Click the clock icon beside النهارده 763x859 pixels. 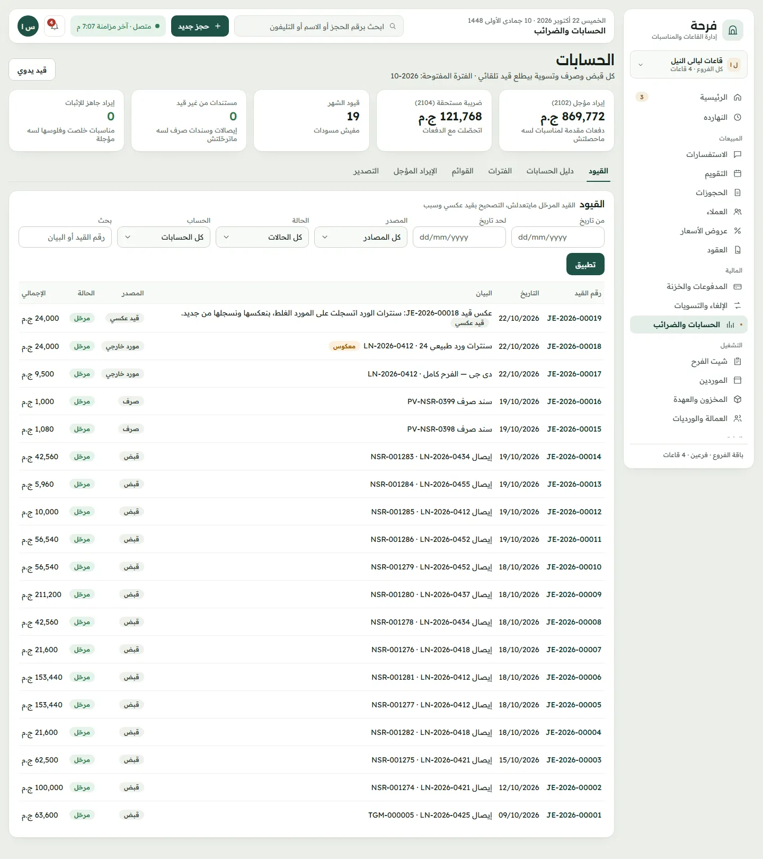[x=738, y=118]
